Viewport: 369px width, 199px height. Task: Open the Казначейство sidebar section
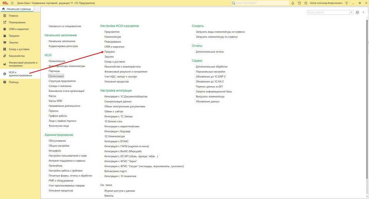(17, 56)
